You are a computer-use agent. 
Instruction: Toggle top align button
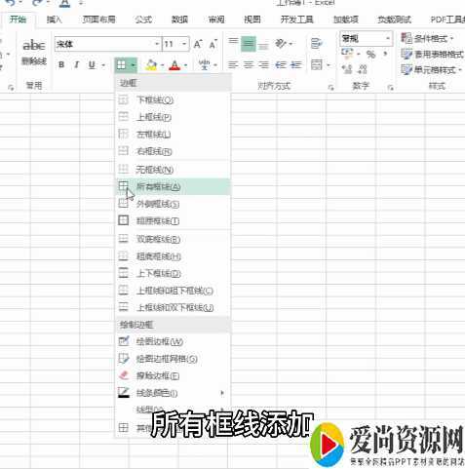233,43
